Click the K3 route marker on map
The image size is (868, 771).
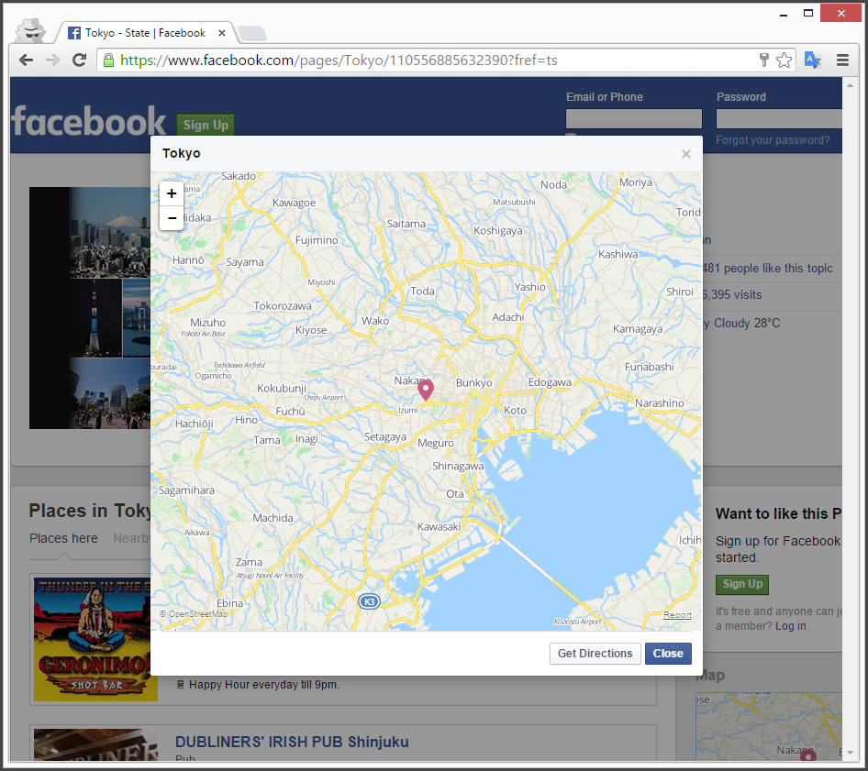tap(369, 601)
